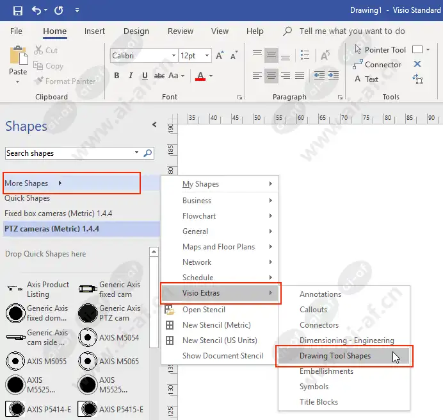
Task: Open the drawing tools dropdown arrow
Action: tap(428, 49)
